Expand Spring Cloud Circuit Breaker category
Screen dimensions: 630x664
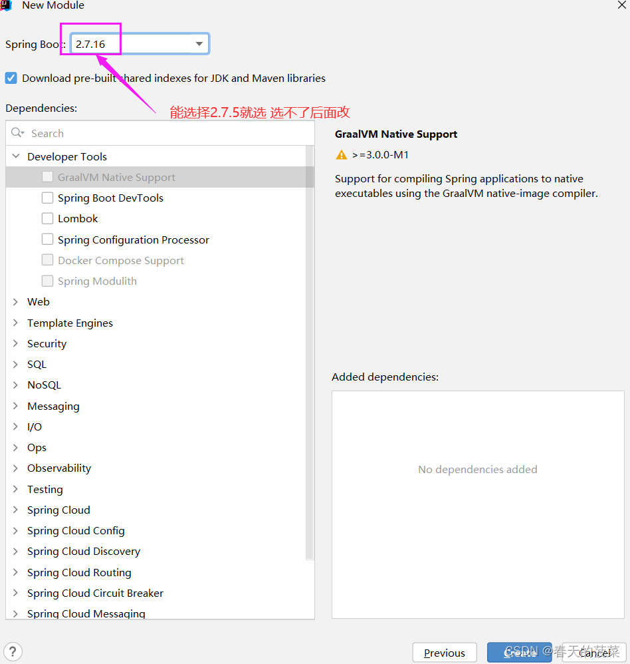[x=16, y=593]
